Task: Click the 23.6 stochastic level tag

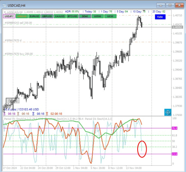Action: click(x=174, y=154)
